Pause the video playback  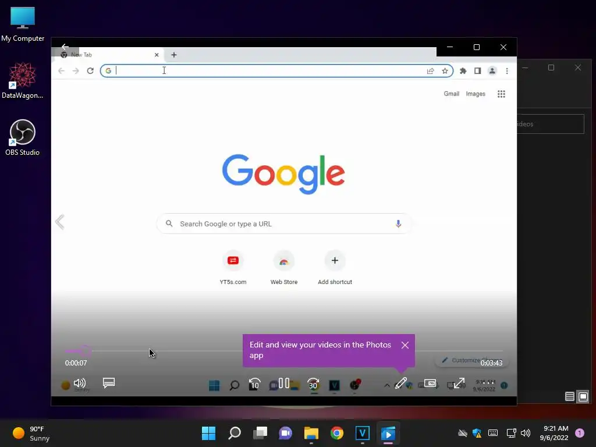click(x=284, y=383)
